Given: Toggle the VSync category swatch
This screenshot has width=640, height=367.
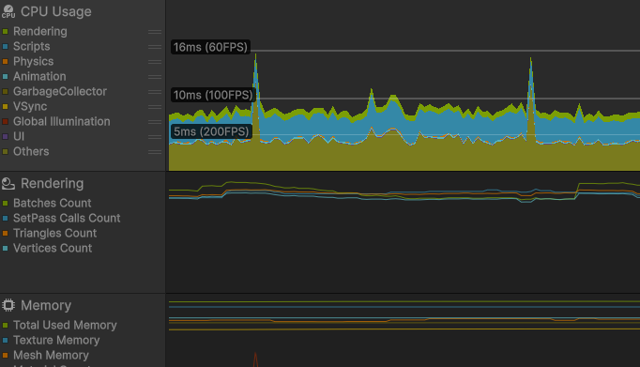Looking at the screenshot, I should coord(6,107).
